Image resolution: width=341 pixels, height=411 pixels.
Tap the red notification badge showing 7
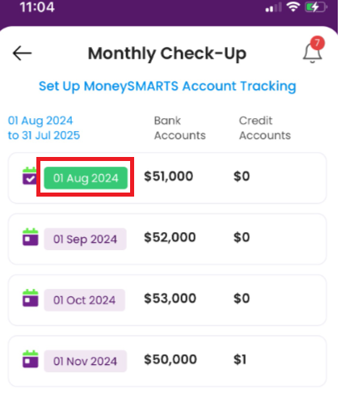pyautogui.click(x=317, y=43)
